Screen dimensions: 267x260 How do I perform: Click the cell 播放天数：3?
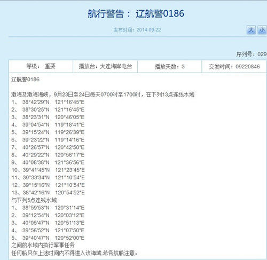(170, 66)
